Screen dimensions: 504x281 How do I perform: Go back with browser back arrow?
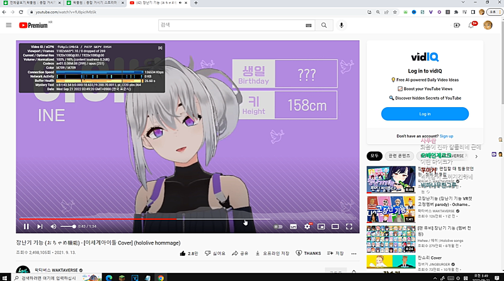point(4,12)
